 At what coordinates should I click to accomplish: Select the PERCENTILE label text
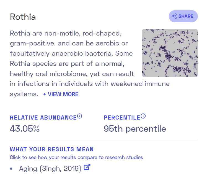tap(122, 118)
